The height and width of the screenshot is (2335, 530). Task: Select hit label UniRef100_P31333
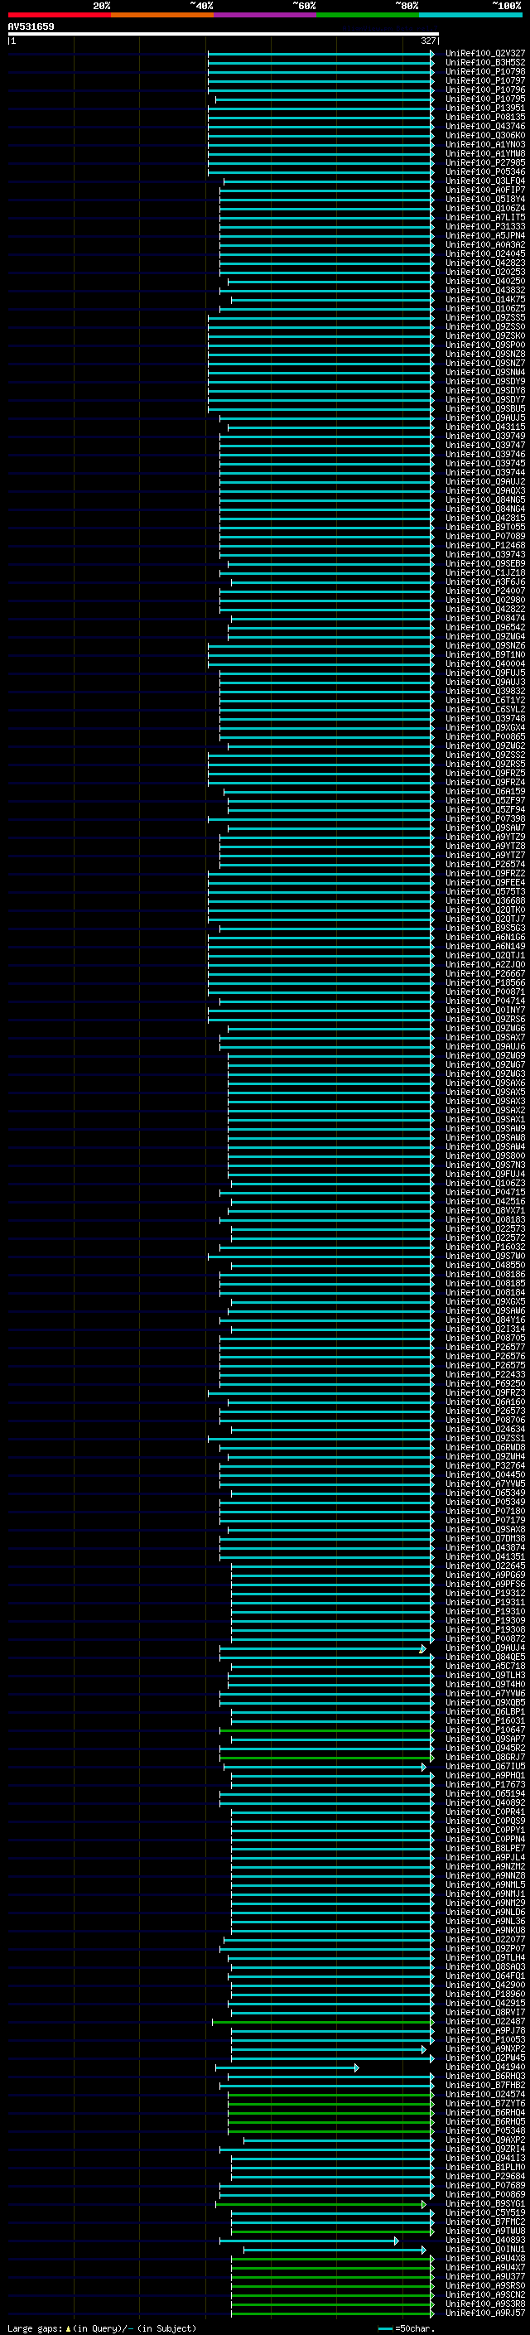(x=484, y=227)
